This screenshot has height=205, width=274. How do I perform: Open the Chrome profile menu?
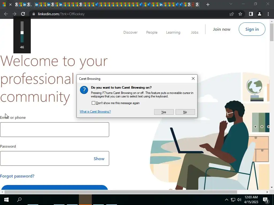(260, 14)
